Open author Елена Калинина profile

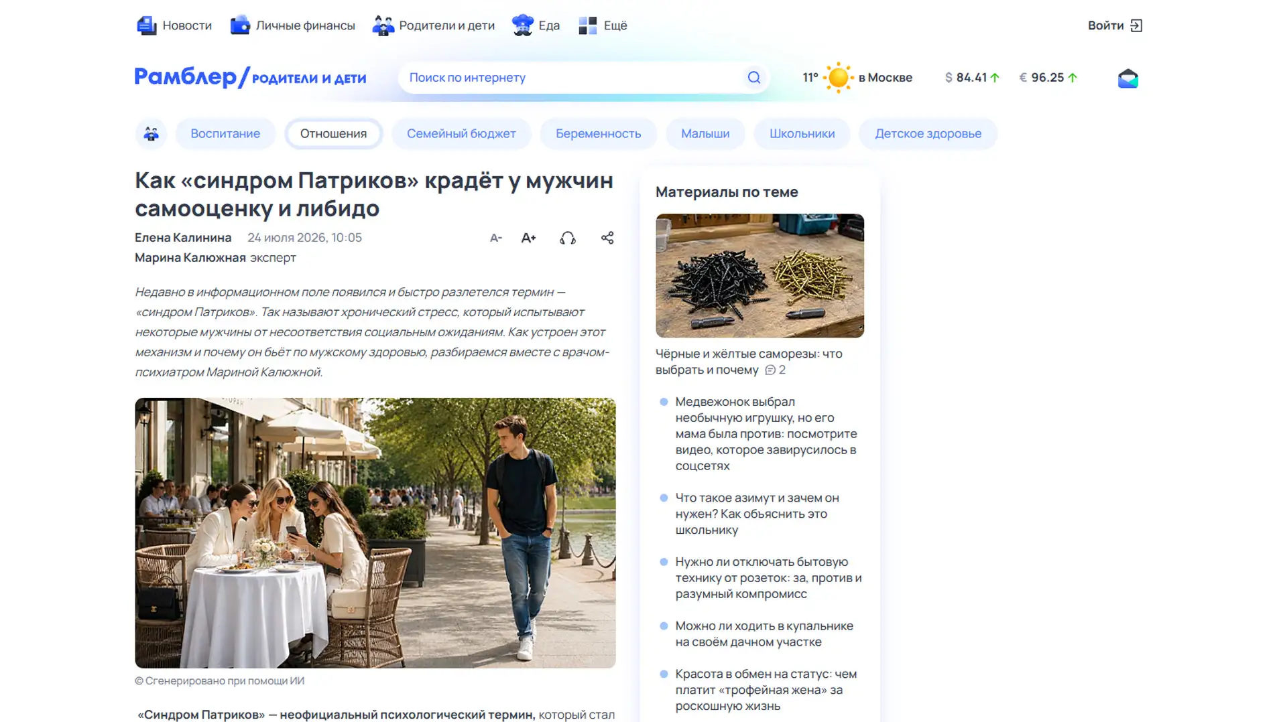point(183,238)
